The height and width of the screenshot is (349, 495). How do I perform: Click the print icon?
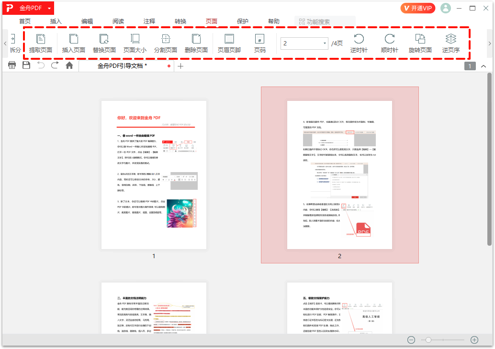(12, 65)
